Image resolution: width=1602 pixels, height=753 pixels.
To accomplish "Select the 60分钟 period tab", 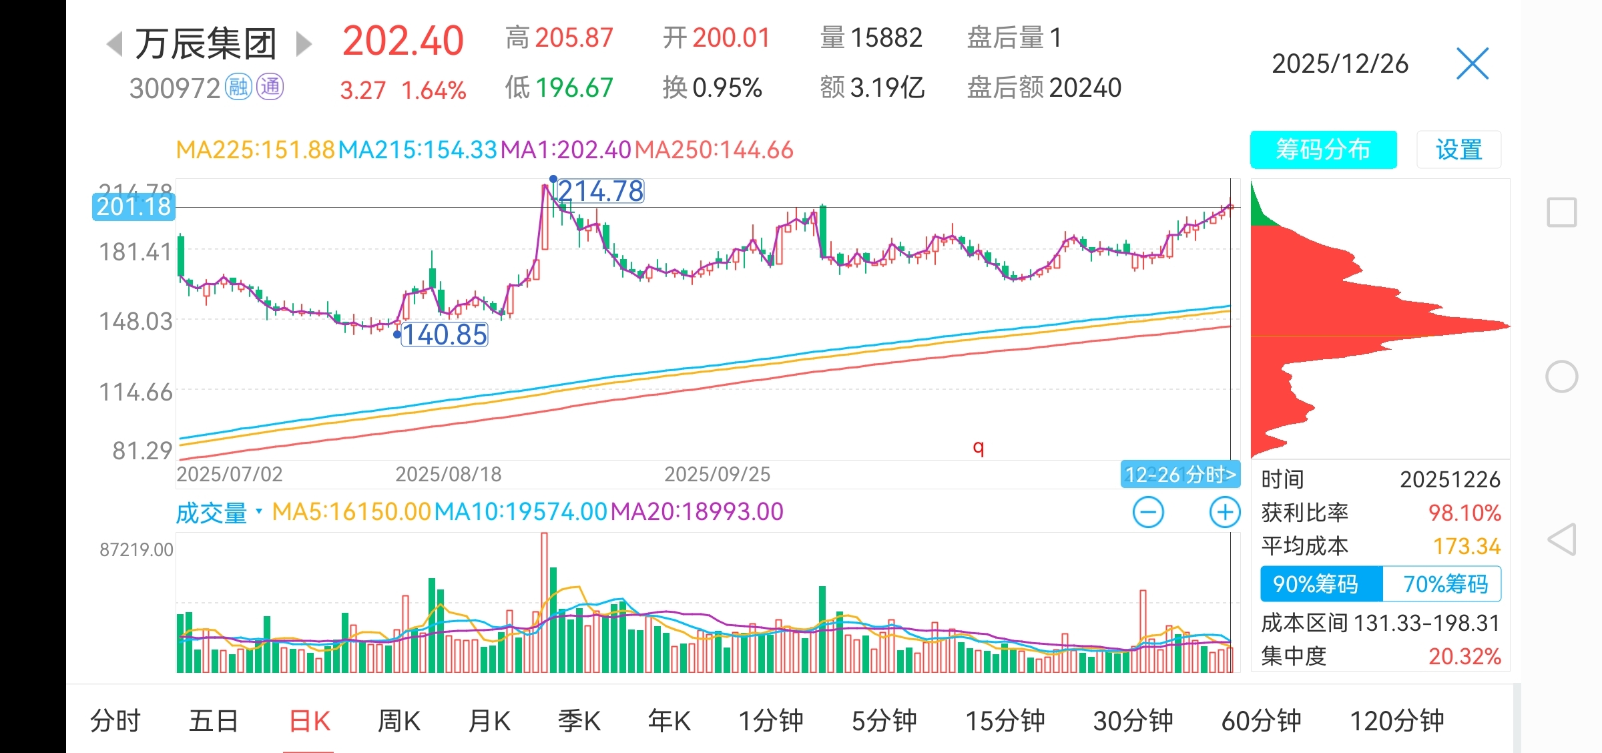I will (x=1260, y=721).
